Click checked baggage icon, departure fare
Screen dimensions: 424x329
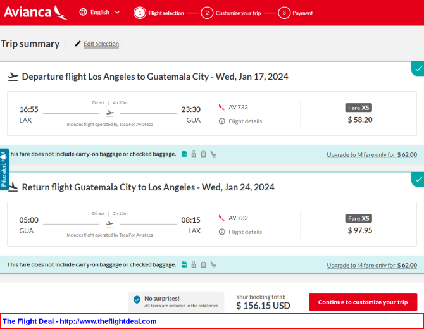[203, 154]
